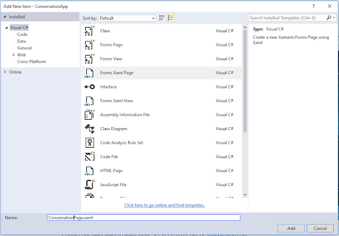This screenshot has width=339, height=236.
Task: Open the go online and find templates link
Action: (164, 205)
